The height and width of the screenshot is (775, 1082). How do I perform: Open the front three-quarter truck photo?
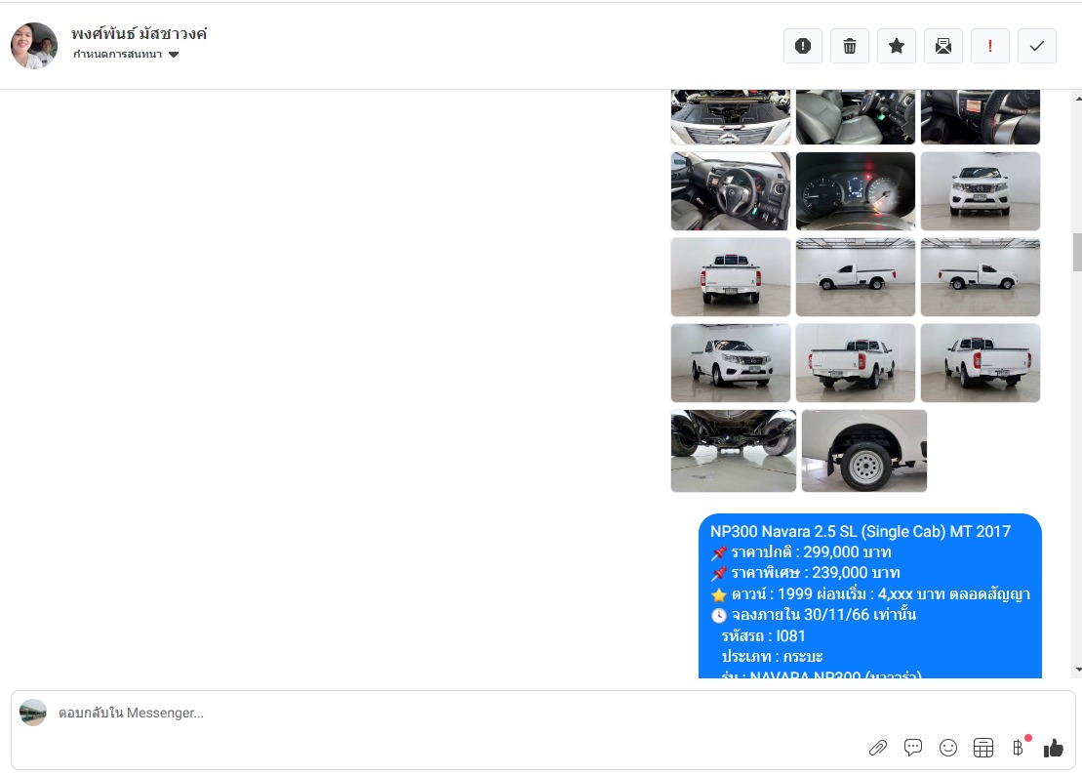[731, 363]
